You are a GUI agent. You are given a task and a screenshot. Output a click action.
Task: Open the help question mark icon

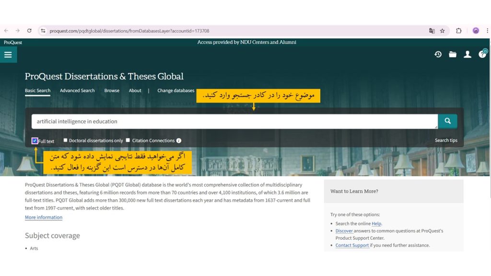coord(482,55)
